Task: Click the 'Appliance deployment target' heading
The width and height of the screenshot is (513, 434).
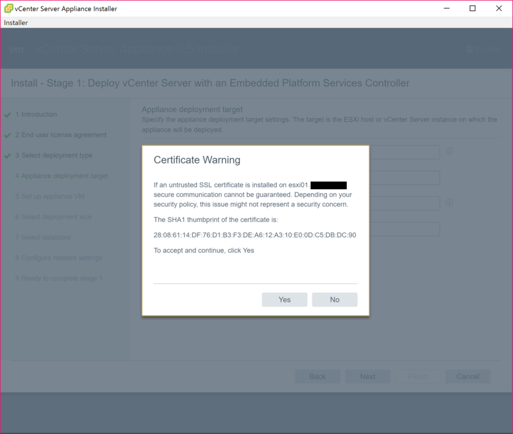Action: point(192,109)
